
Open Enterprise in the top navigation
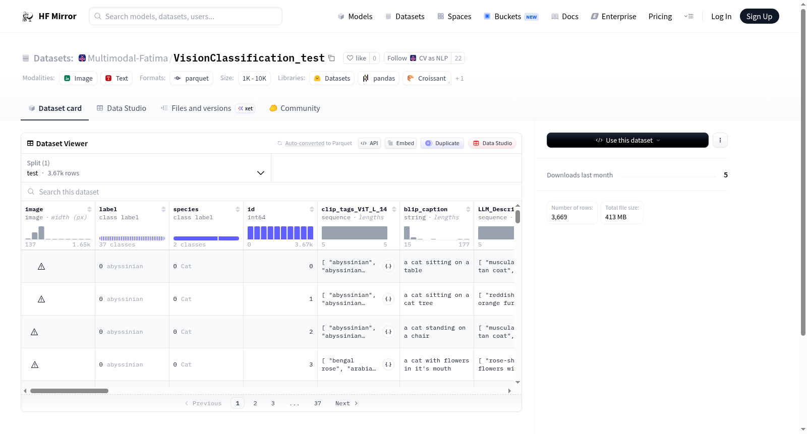click(613, 17)
